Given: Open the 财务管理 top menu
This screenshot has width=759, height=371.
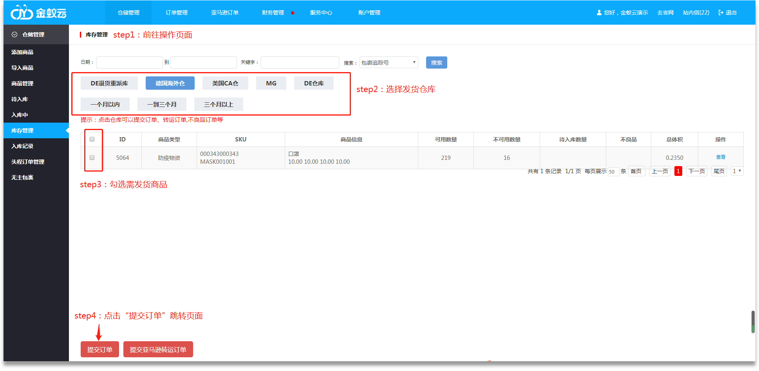Looking at the screenshot, I should coord(273,13).
